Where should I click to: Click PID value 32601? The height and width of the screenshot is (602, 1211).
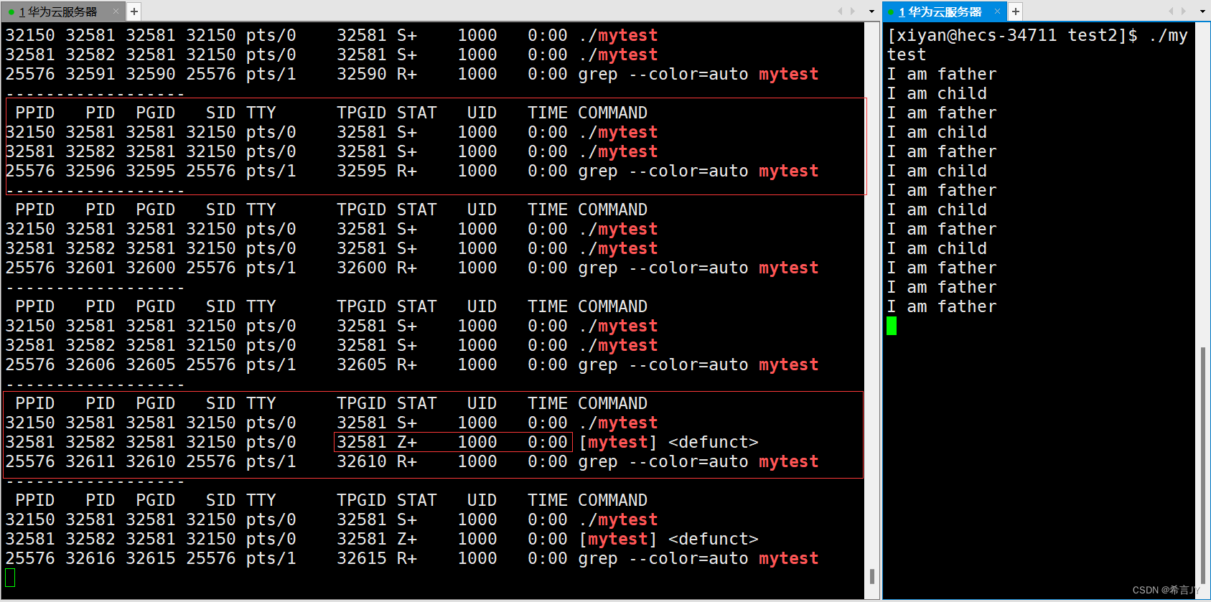pyautogui.click(x=90, y=268)
